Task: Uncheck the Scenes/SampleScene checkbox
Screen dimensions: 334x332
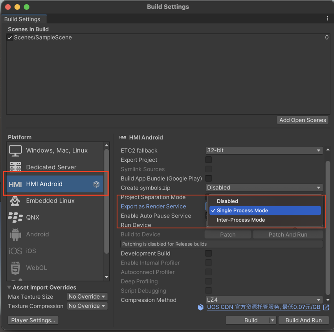Action: click(10, 37)
